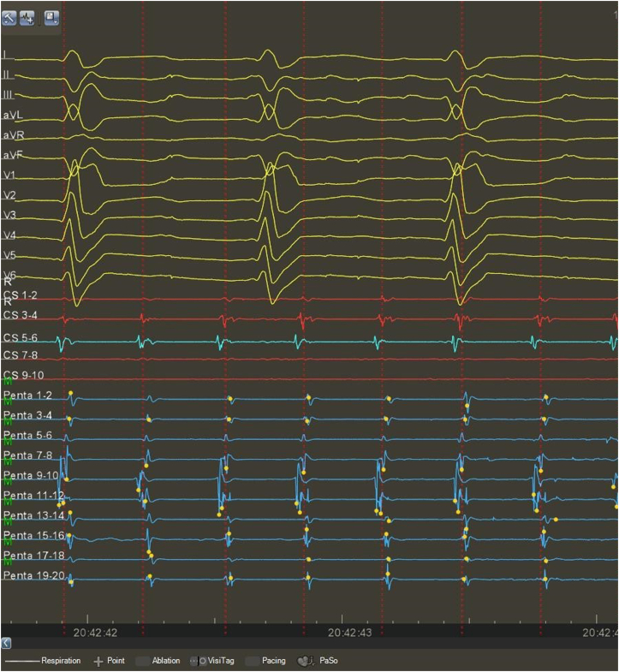Screen dimensions: 619x672
Task: Click the VisiTag legend label
Action: click(221, 660)
